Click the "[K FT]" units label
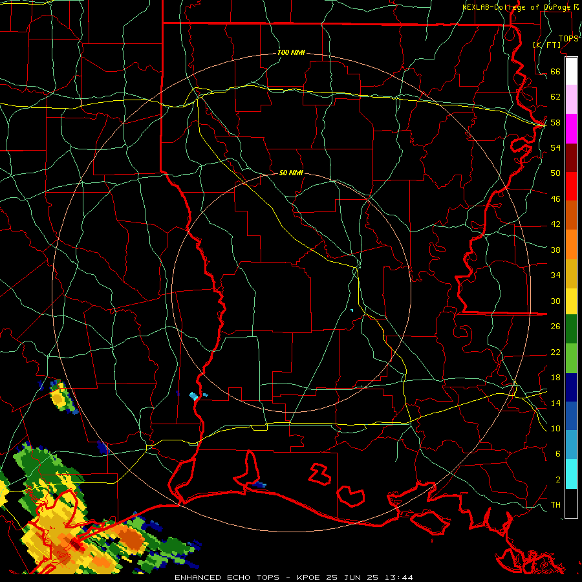 click(546, 45)
